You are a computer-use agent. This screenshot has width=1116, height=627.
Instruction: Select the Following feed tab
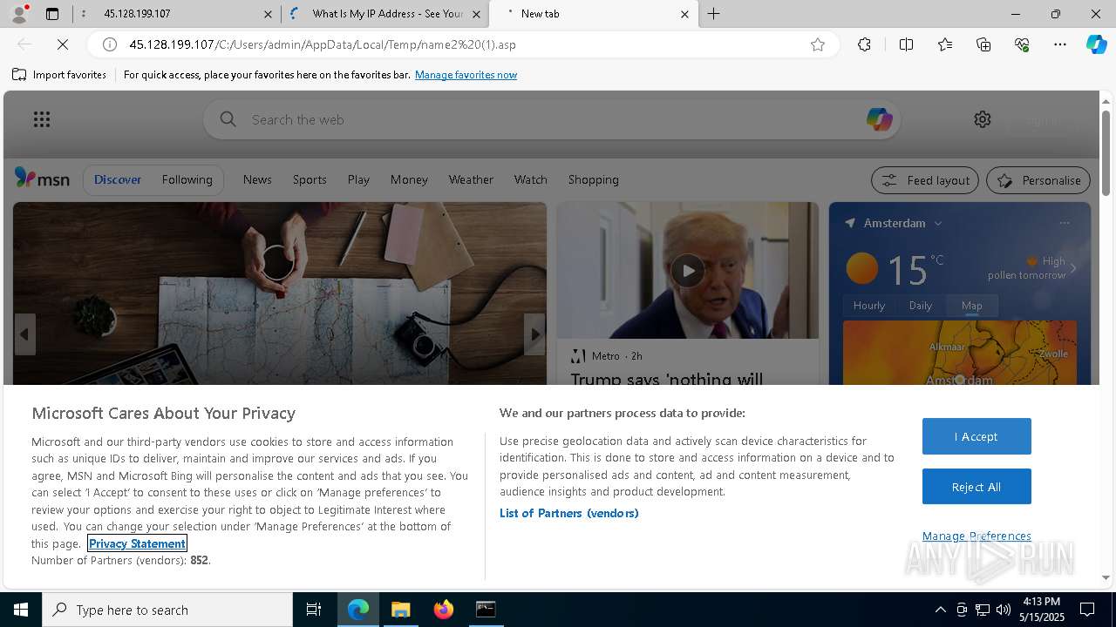tap(187, 179)
